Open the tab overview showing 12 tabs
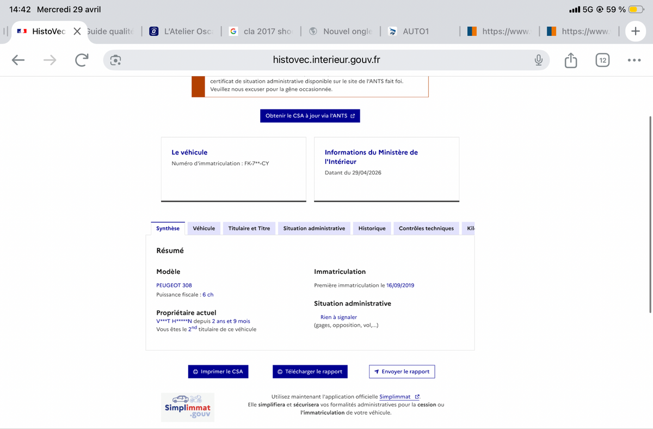Image resolution: width=653 pixels, height=429 pixels. coord(602,60)
